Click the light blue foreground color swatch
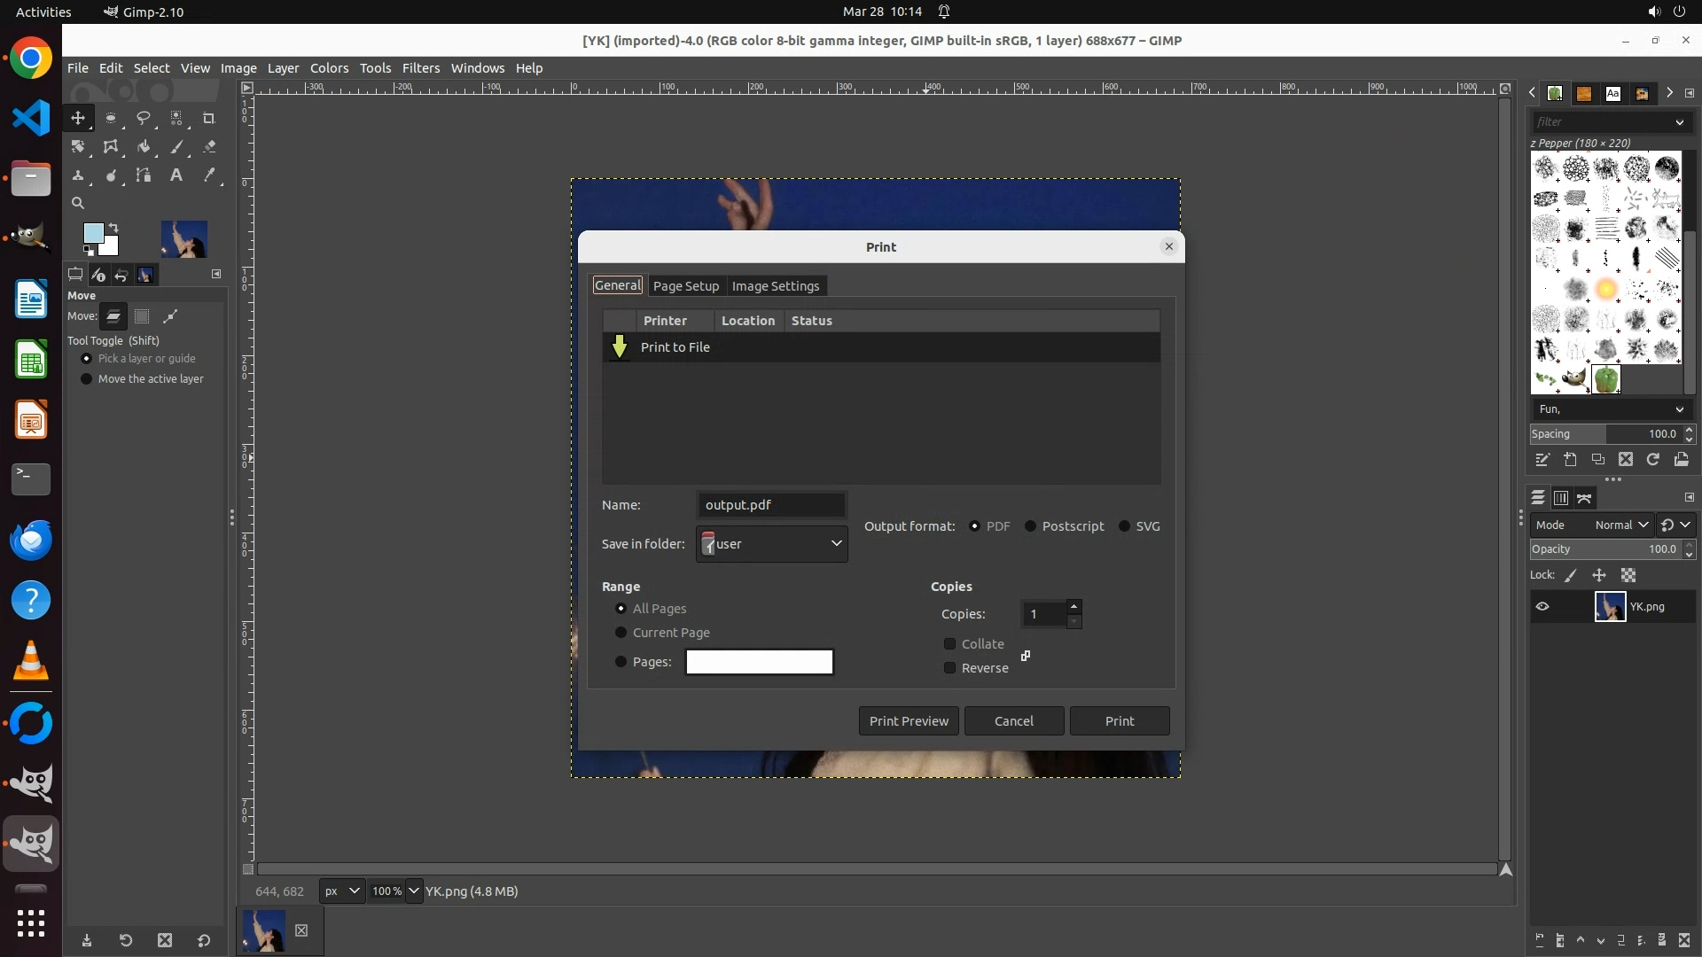Screen dimensions: 1702x957 tap(92, 233)
